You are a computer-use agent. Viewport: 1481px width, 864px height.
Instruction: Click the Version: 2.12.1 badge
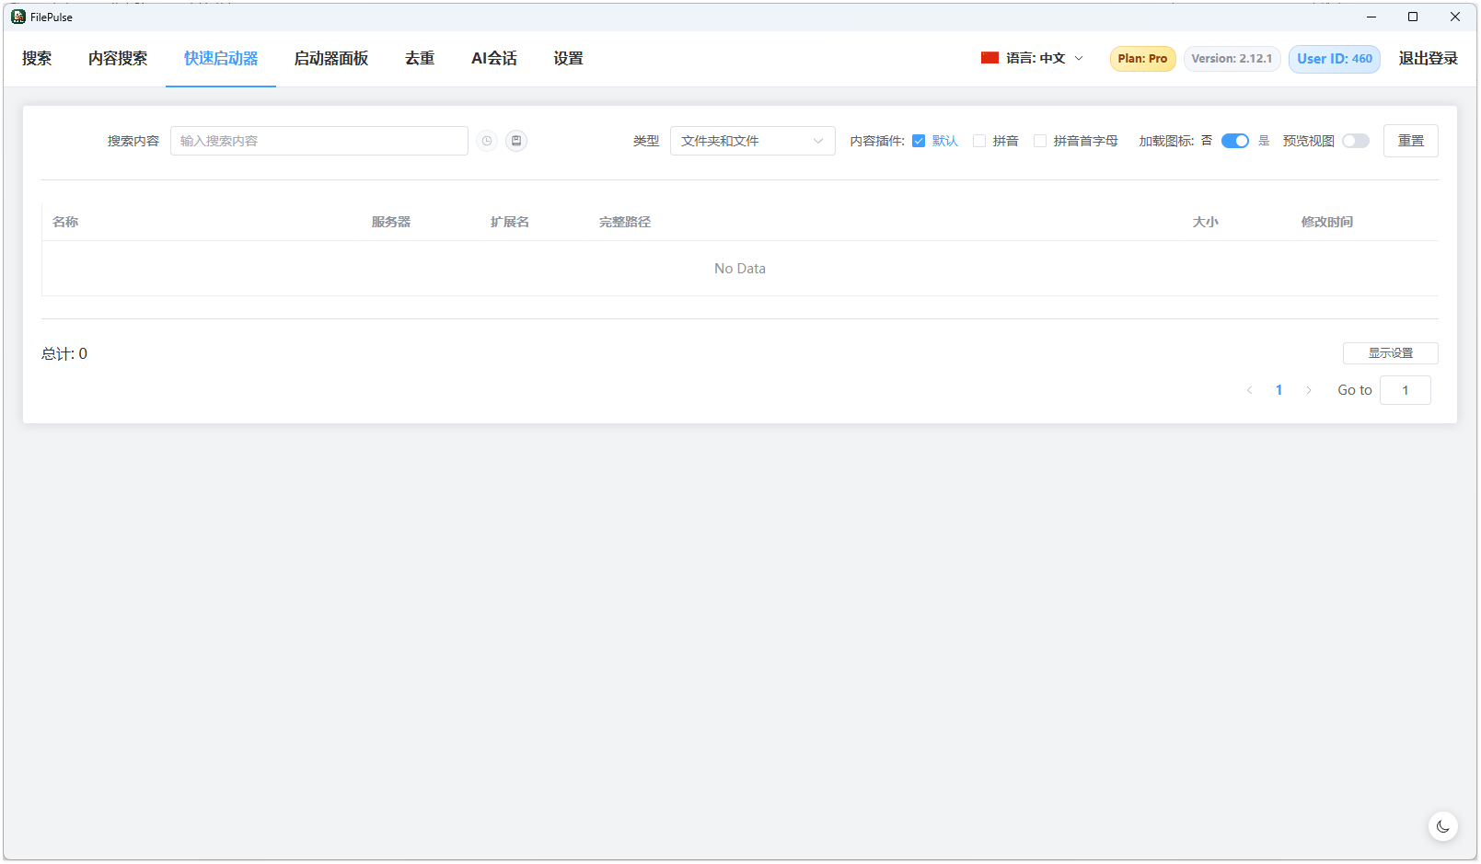1232,58
